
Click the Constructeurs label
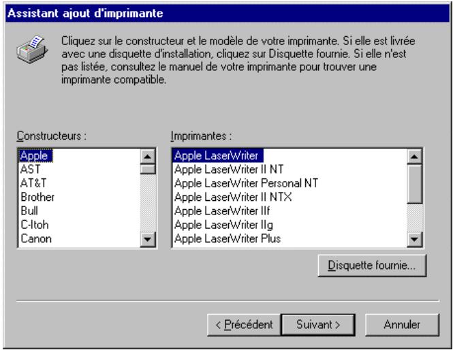pos(51,136)
